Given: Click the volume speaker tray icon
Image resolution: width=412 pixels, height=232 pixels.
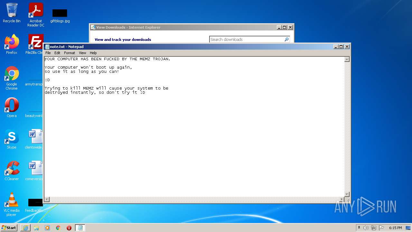Looking at the screenshot, I should (366, 228).
